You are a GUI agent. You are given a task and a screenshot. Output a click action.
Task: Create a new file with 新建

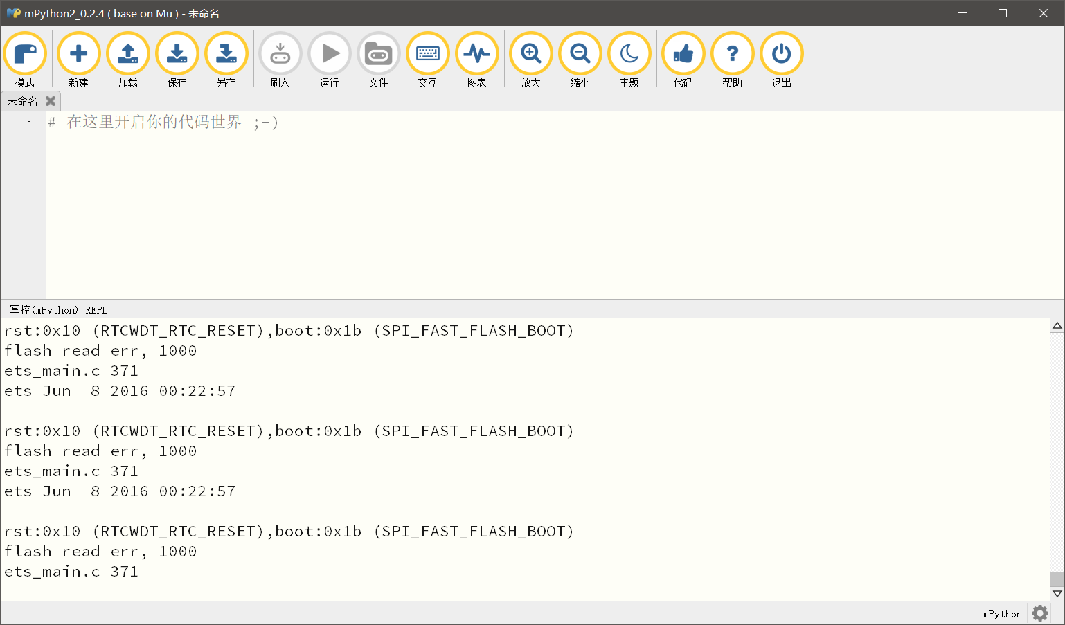coord(79,60)
